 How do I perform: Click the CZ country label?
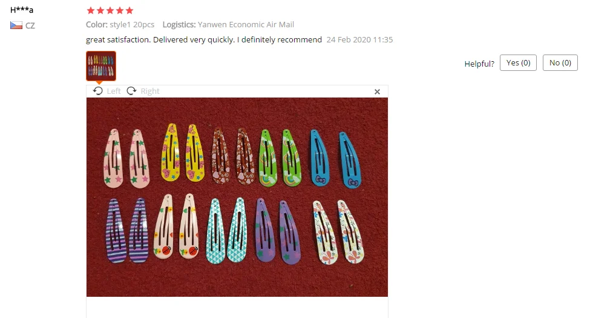coord(30,25)
